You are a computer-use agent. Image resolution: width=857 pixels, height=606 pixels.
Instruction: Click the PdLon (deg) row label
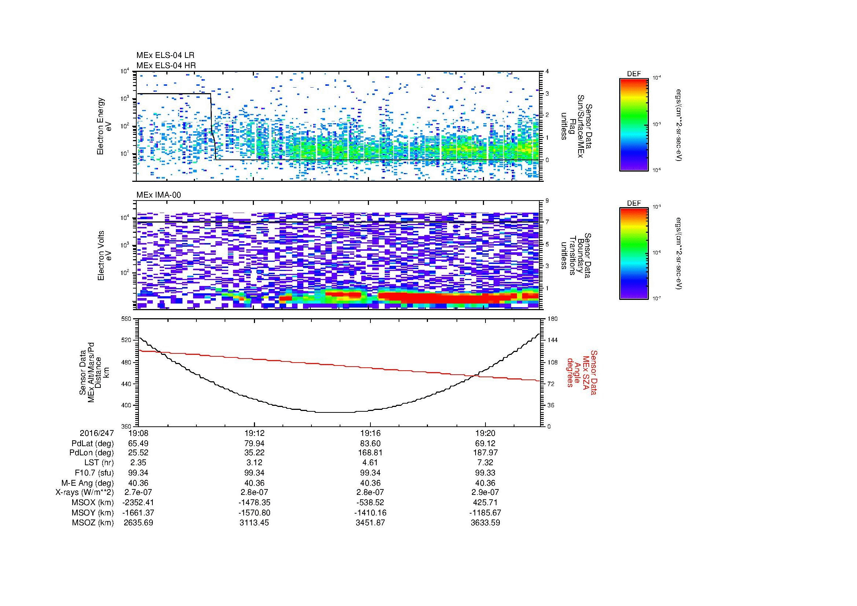(92, 452)
